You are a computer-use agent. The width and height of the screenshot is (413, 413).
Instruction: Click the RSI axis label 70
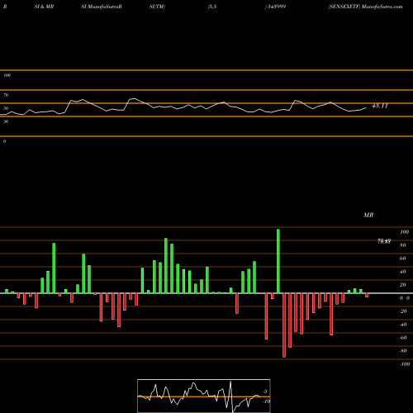click(x=6, y=95)
